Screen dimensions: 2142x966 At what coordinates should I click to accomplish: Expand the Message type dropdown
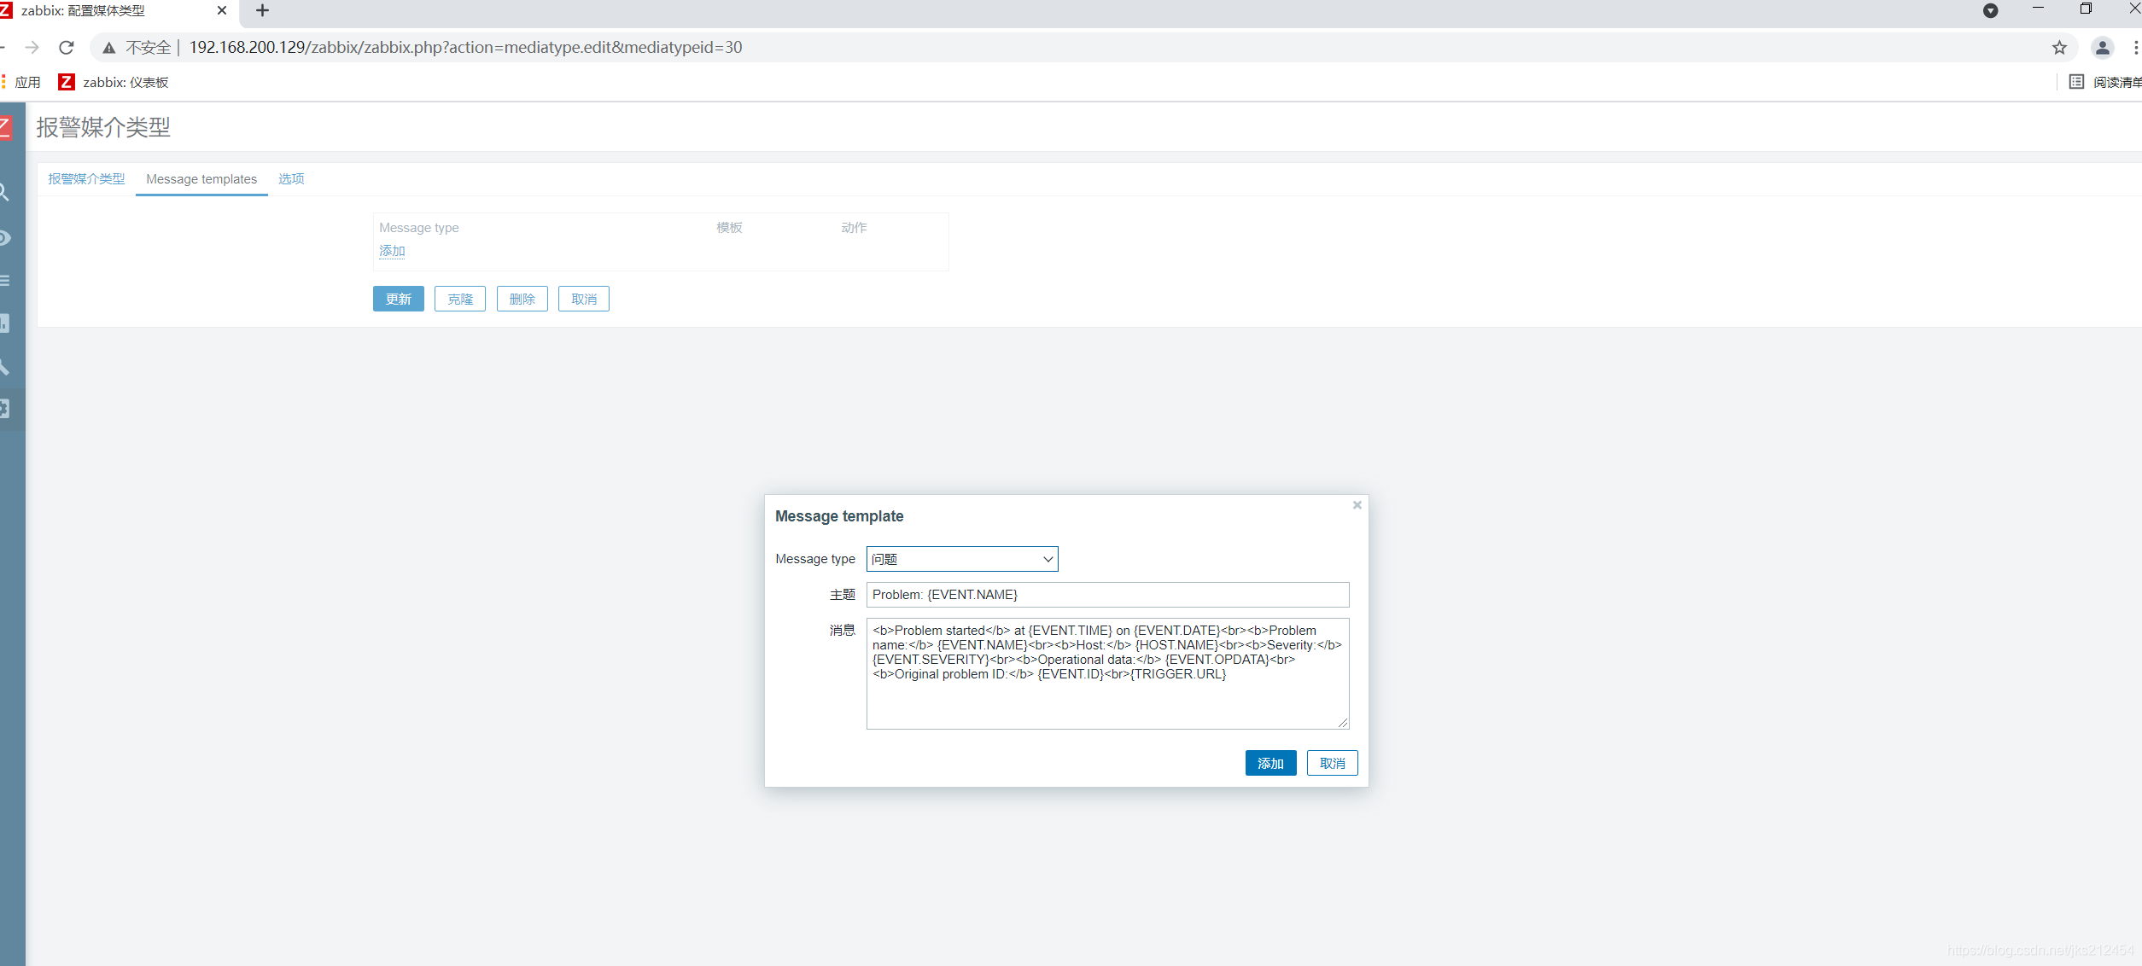coord(961,559)
